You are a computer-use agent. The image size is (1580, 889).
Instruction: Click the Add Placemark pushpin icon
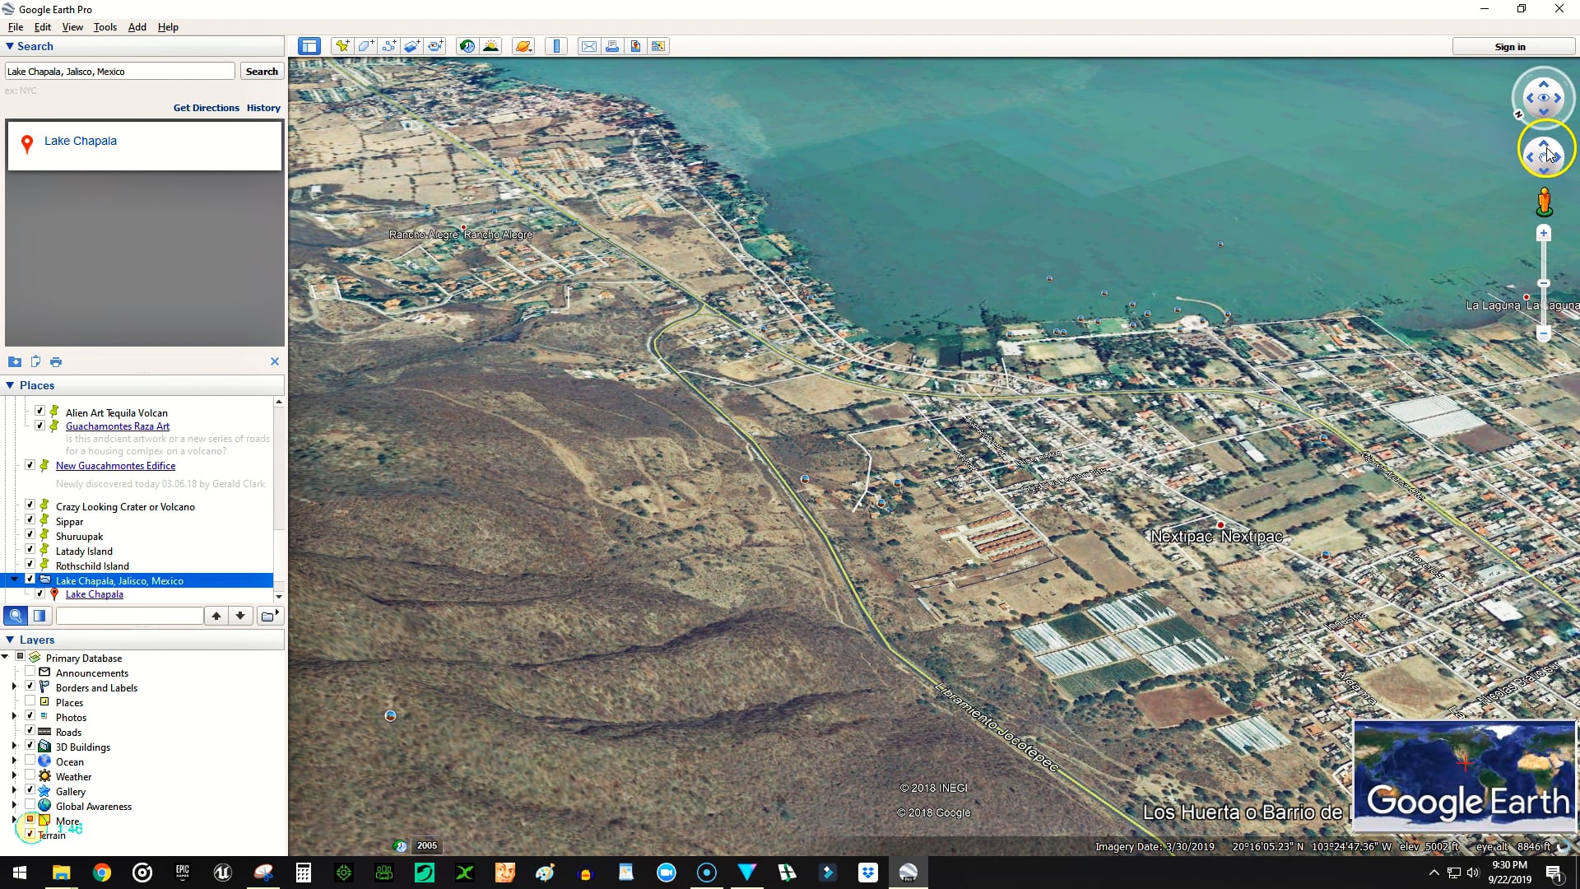coord(342,46)
